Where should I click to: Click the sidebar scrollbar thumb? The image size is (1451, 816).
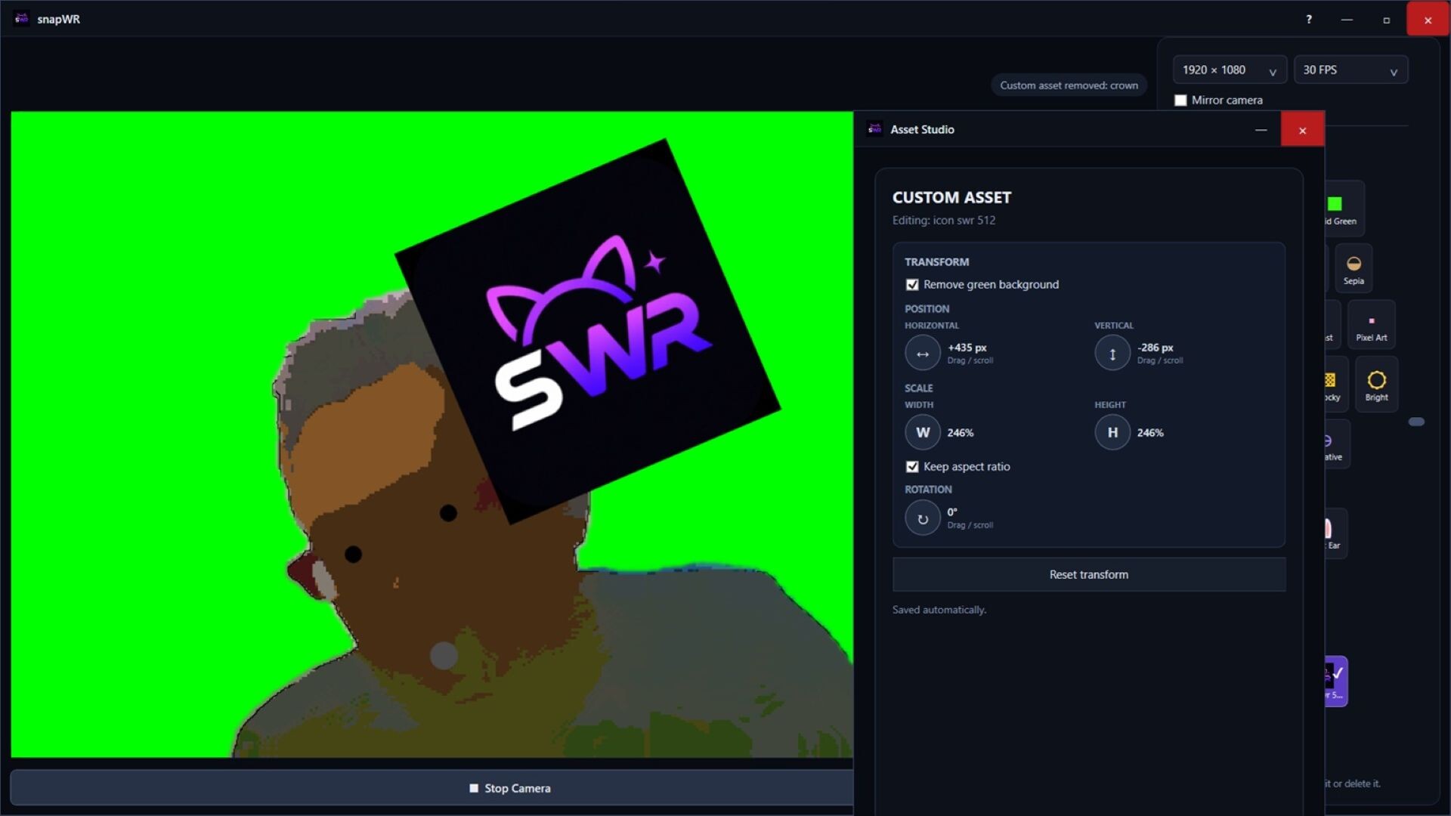point(1416,422)
